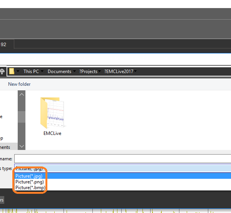Viewport: 231px width, 213px height.
Task: Select Picture(*.bmp) from the type list
Action: pos(30,187)
